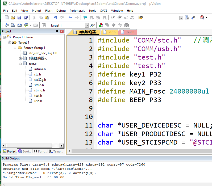Screen dimensions: 212x186
Task: Expand the 8集蜂鸣器.c tree node
Action: tap(20, 58)
